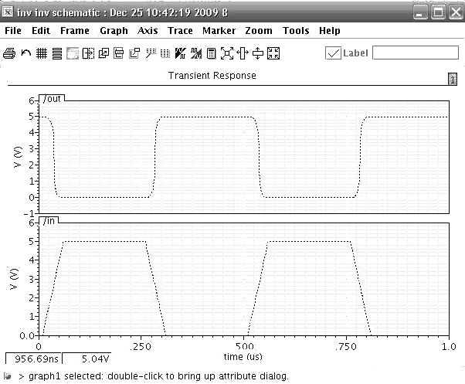This screenshot has height=384, width=465.
Task: Maximize the inv schematic window
Action: [438, 12]
